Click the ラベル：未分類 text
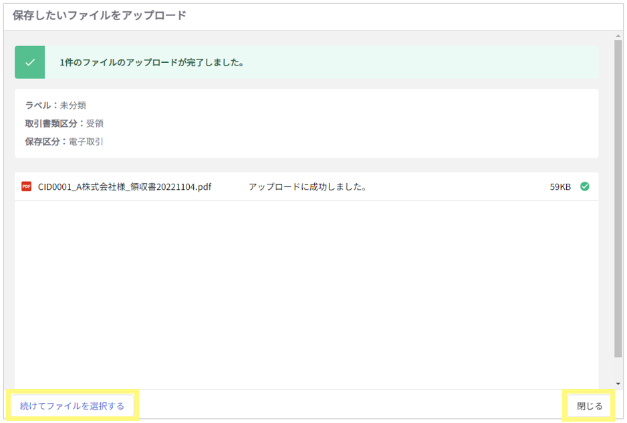Screen dimensions: 627x423 (55, 105)
